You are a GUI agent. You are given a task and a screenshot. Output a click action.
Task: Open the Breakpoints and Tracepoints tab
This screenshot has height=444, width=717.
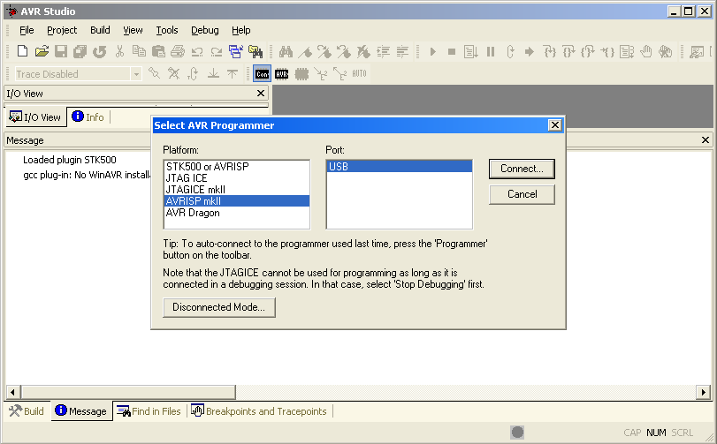click(259, 411)
